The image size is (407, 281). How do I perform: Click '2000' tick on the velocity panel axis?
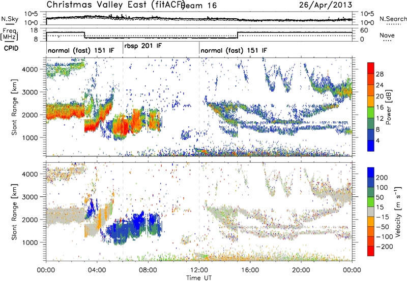[30, 220]
